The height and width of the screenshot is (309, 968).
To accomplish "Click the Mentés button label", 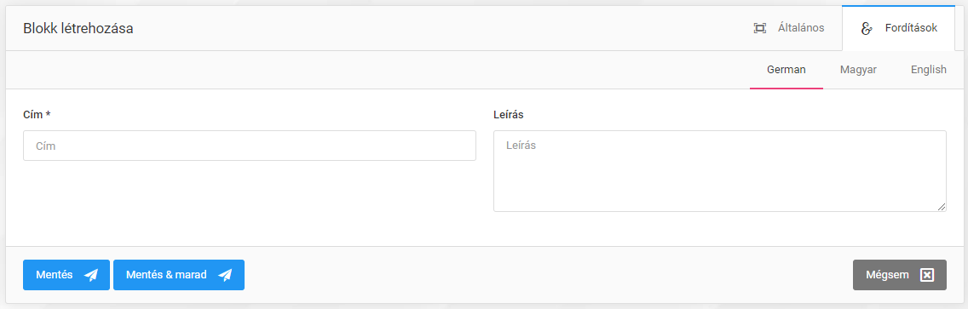I will click(55, 275).
